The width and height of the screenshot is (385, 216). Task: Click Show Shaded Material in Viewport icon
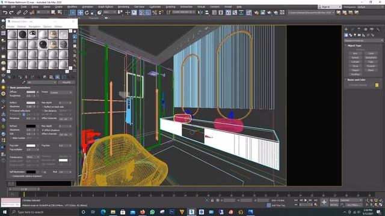click(57, 77)
